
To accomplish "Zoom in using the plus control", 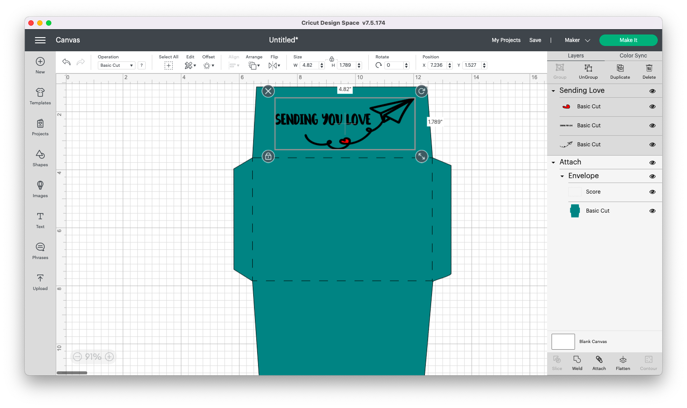I will coord(108,357).
